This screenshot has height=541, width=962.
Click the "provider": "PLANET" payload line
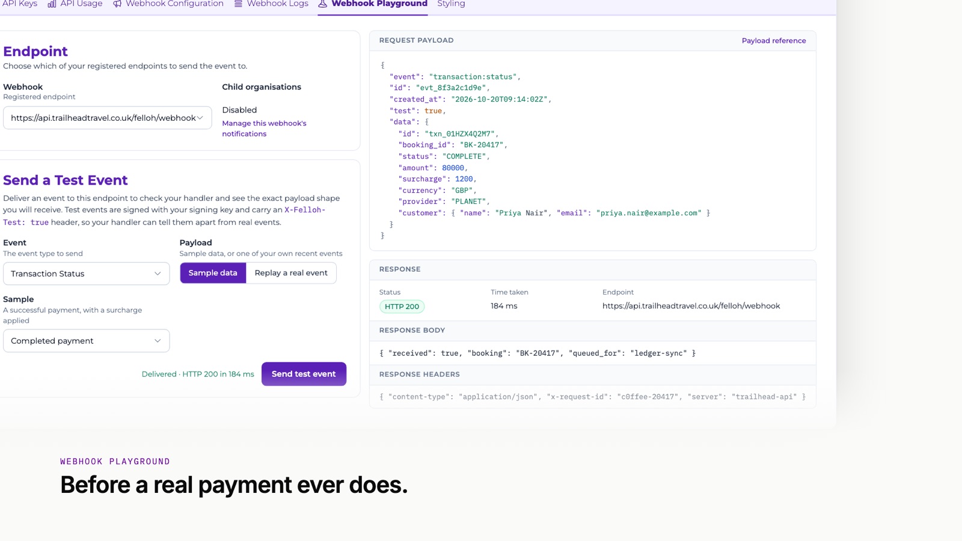[444, 201]
